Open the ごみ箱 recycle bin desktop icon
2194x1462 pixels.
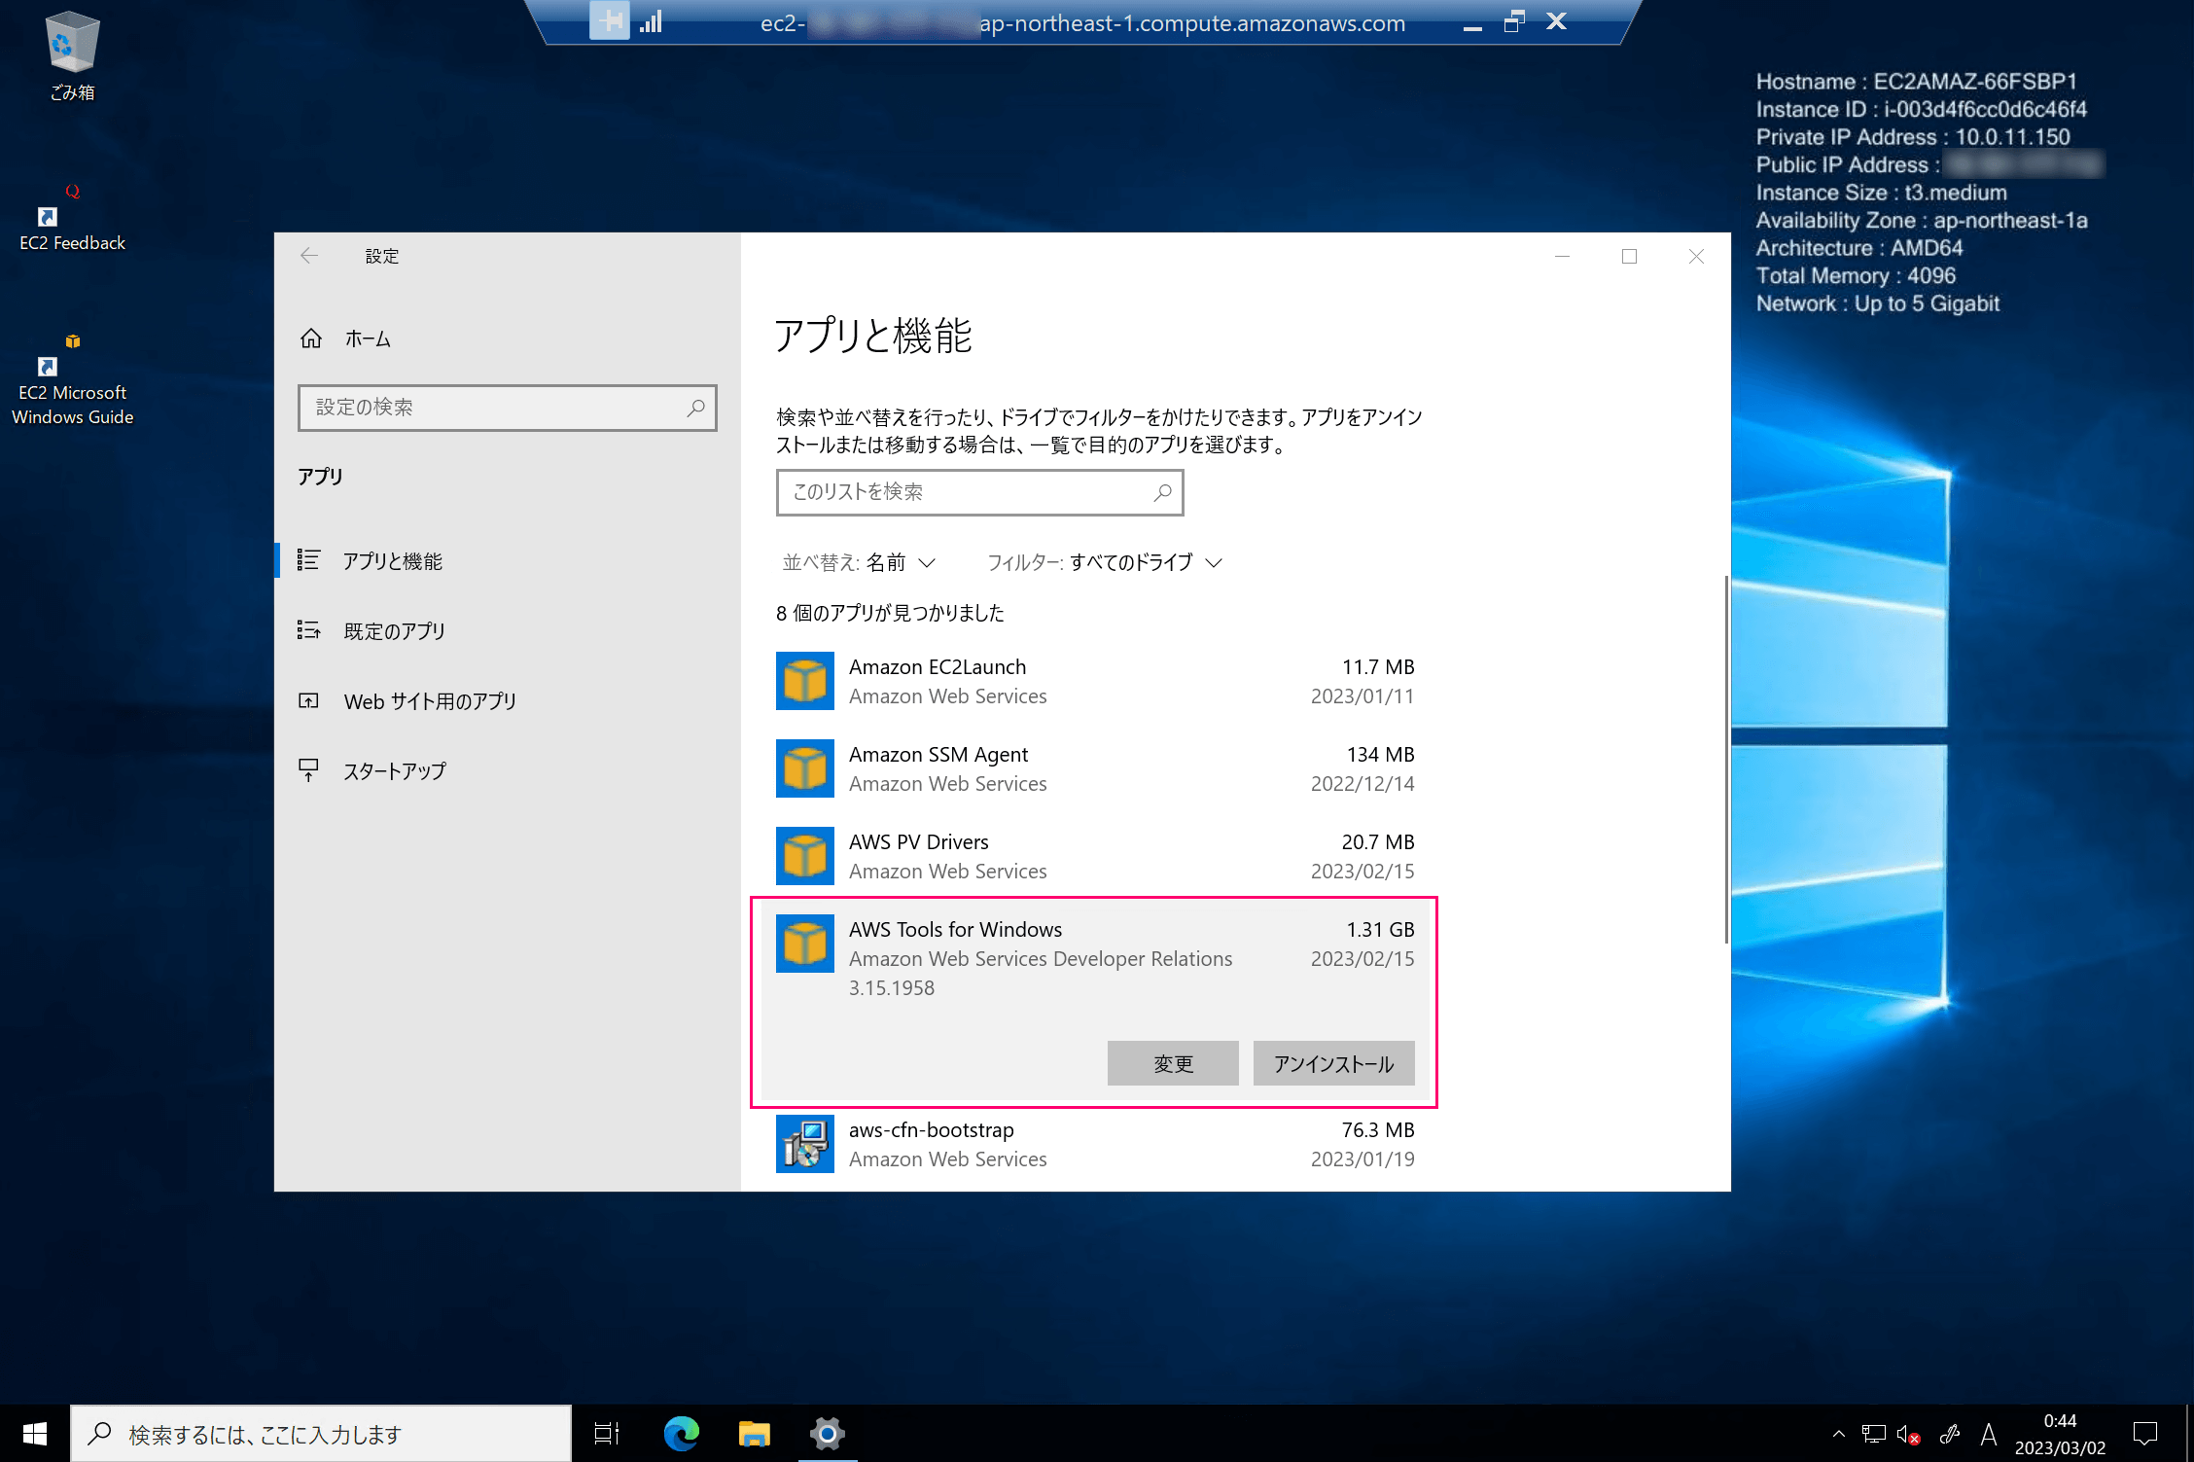click(72, 56)
